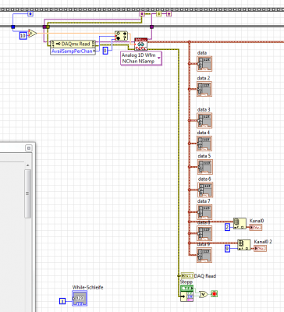Click the vertical scrollbar thumb in left panel
Viewport: 284px width, 312px height.
27,193
